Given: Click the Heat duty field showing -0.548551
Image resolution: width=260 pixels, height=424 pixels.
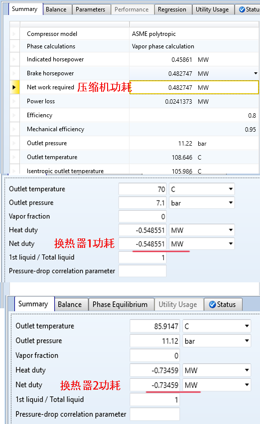Looking at the screenshot, I should [142, 230].
